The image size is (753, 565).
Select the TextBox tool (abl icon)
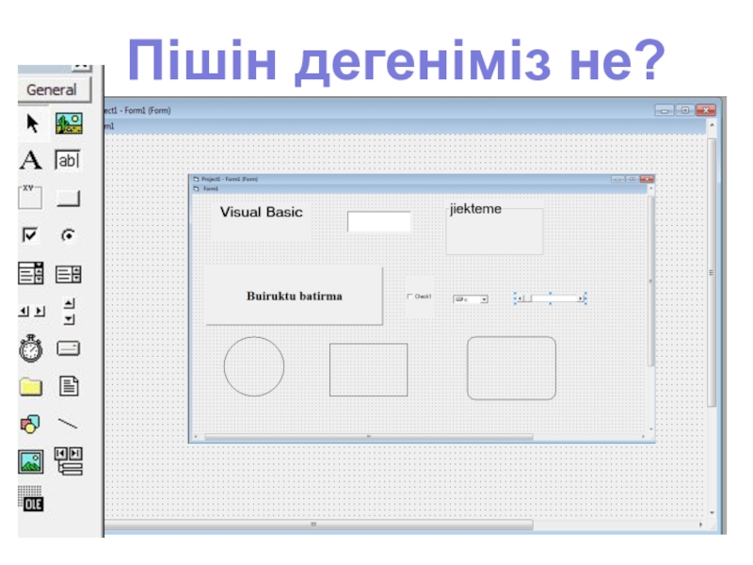point(68,160)
